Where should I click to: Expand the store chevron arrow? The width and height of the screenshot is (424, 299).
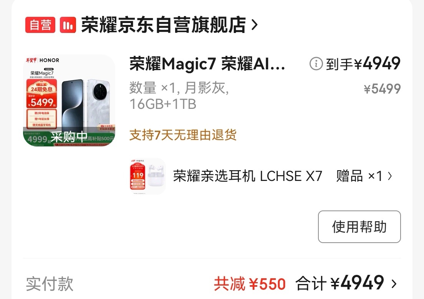click(x=254, y=25)
